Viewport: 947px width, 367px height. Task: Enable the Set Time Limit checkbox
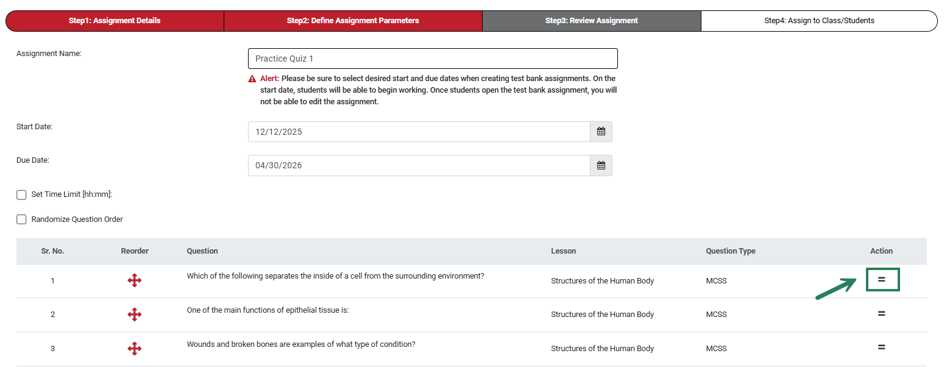[x=21, y=194]
